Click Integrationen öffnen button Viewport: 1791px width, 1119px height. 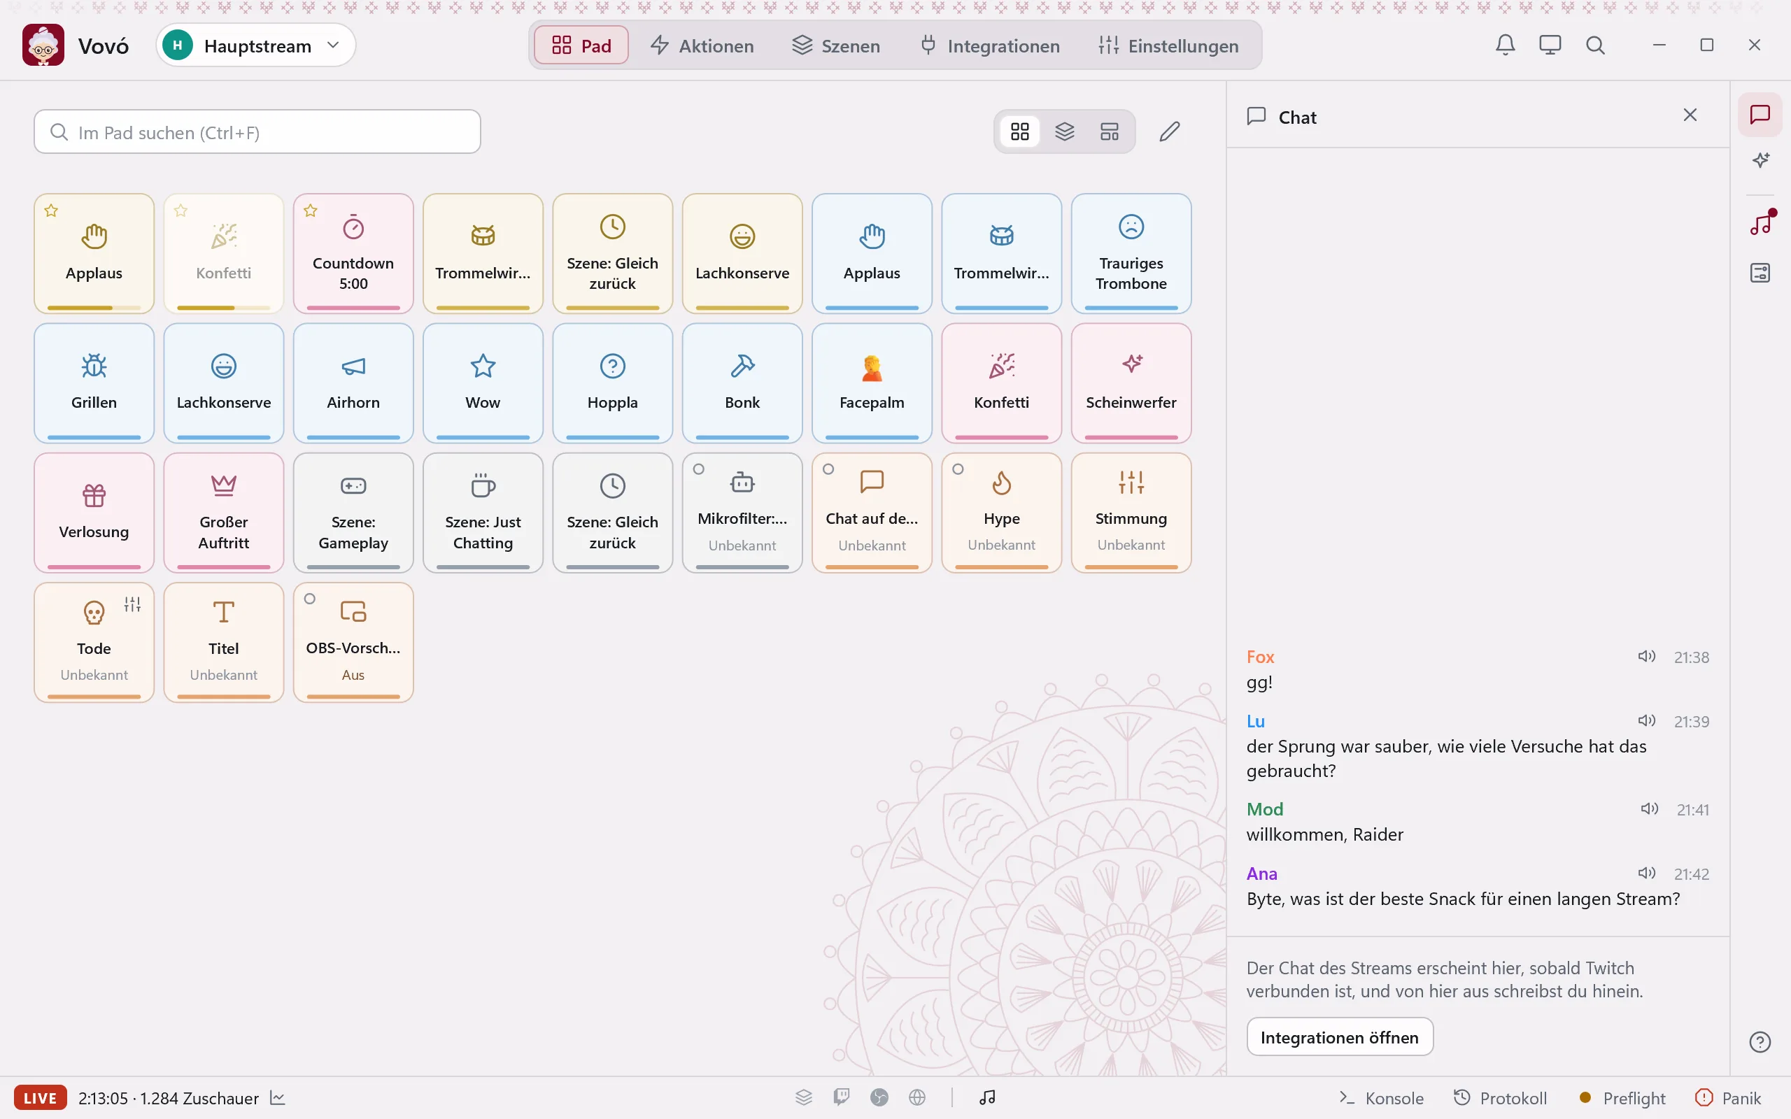[x=1340, y=1038]
